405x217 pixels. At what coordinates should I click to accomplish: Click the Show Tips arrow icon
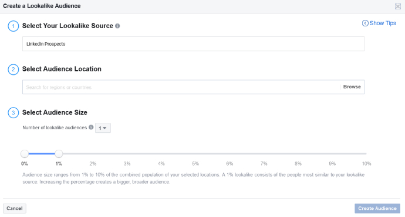pyautogui.click(x=365, y=23)
